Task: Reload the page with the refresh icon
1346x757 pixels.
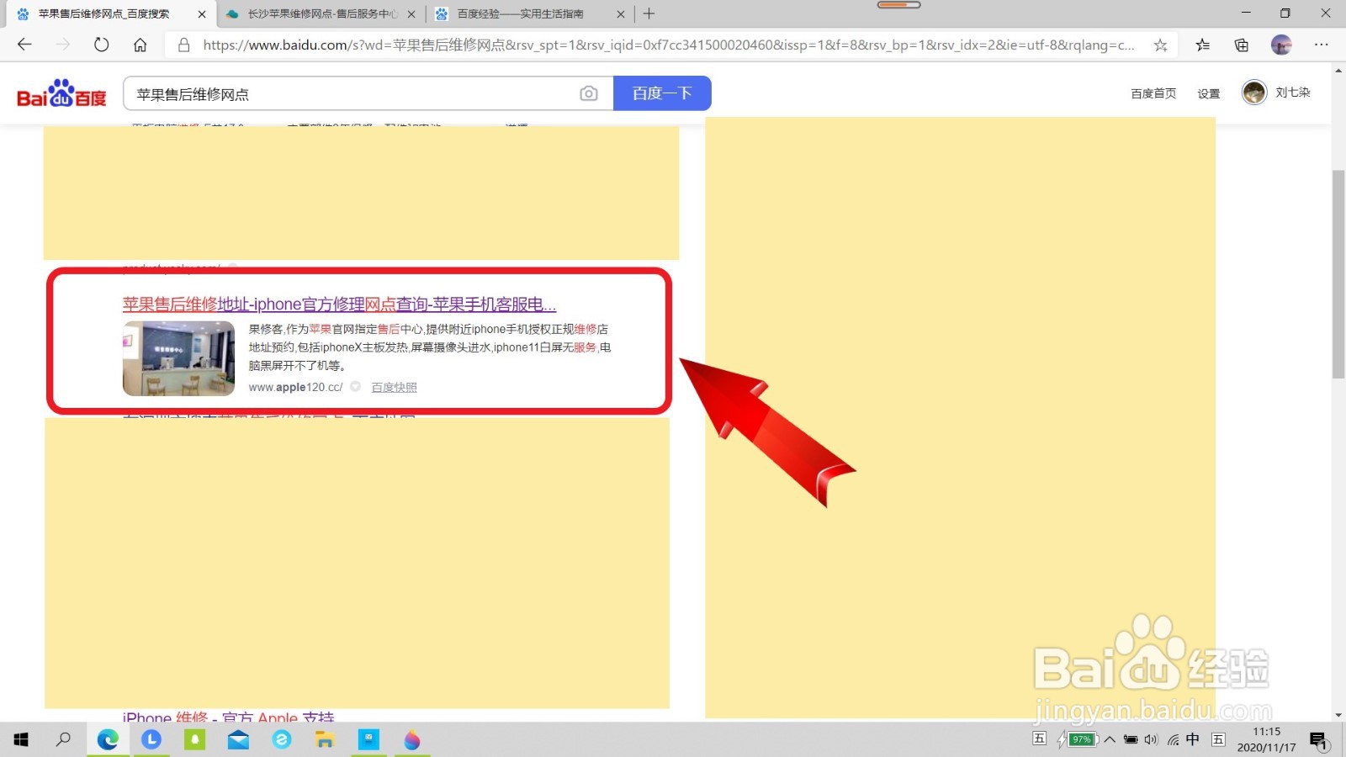Action: [102, 45]
